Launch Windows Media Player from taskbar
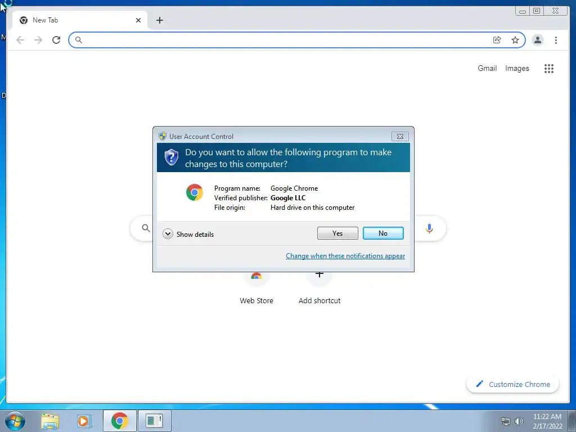576x432 pixels. 84,421
